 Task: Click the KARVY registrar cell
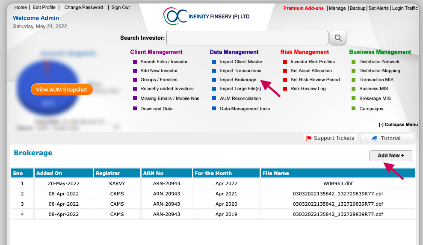(x=117, y=183)
